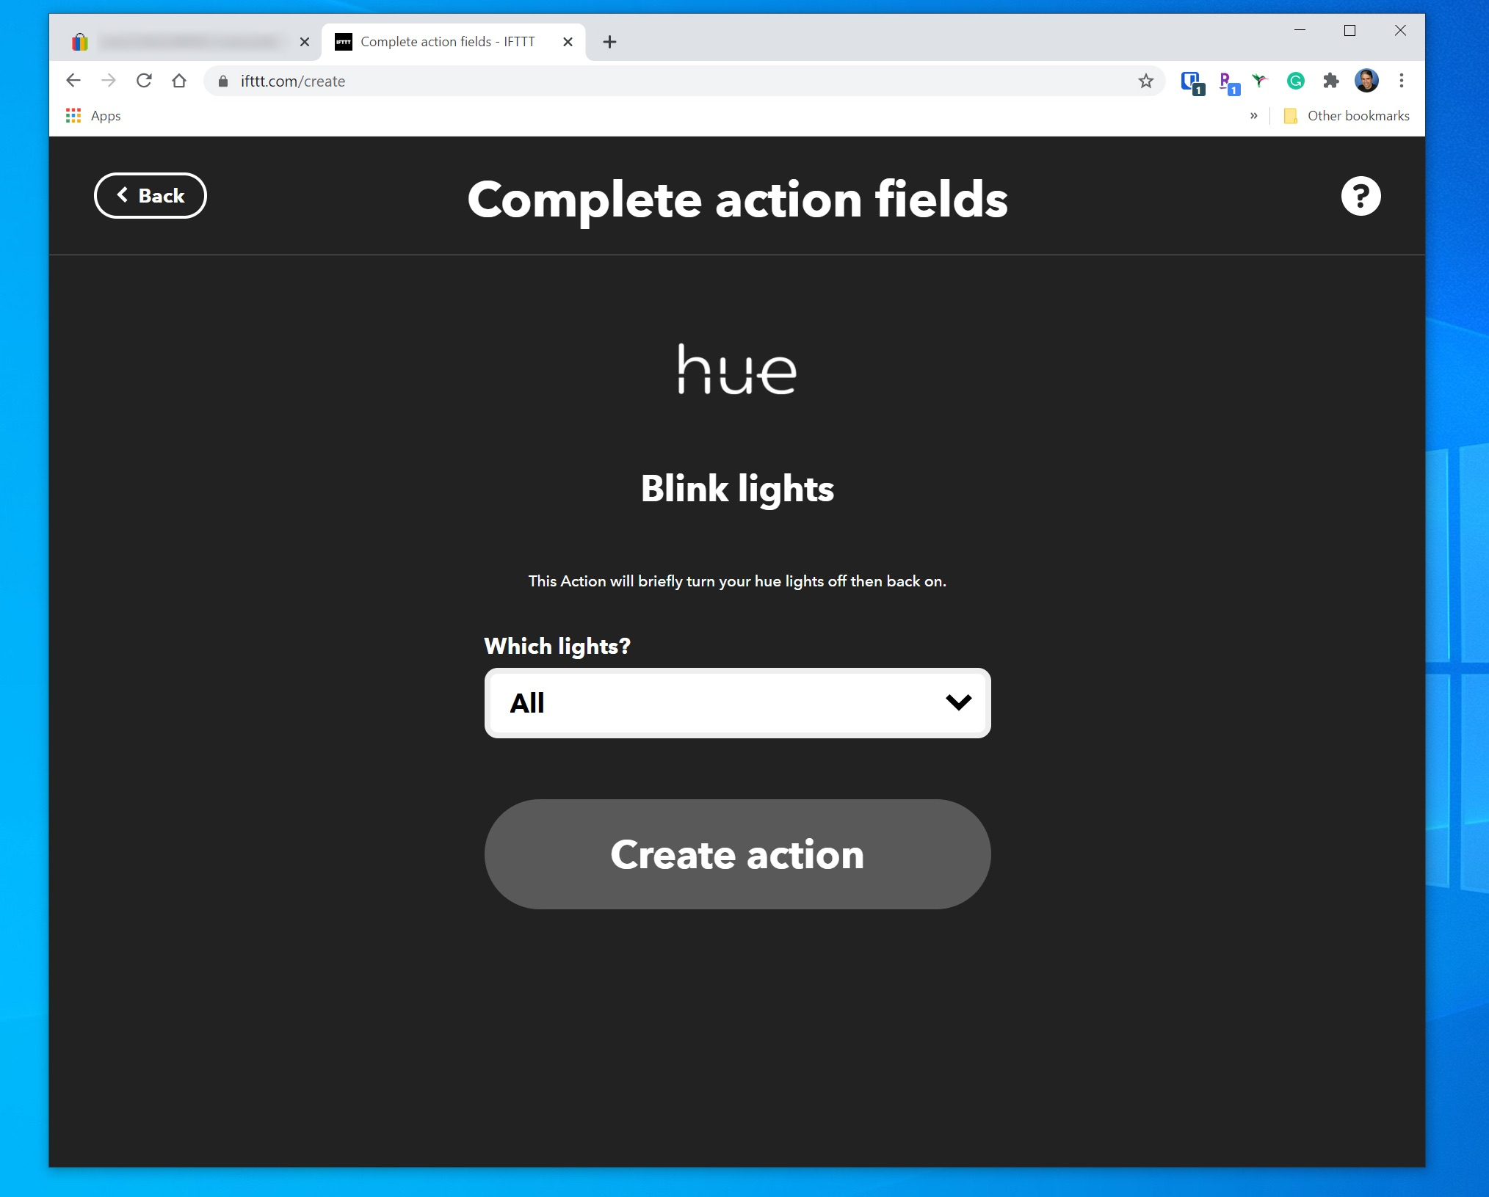Open the Other bookmarks folder
This screenshot has width=1489, height=1197.
[1347, 116]
